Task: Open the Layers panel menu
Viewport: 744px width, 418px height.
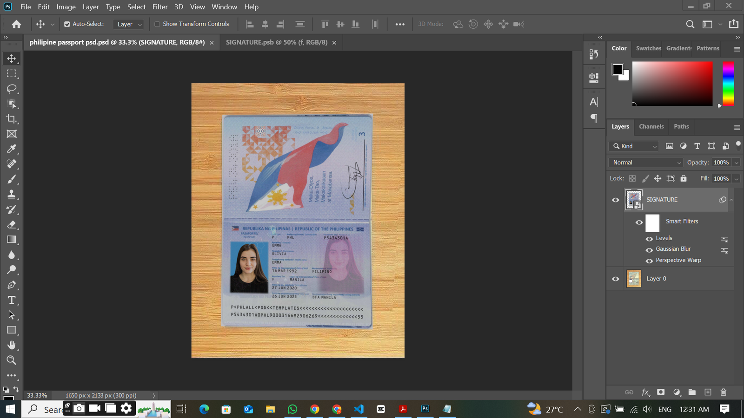Action: [x=737, y=127]
